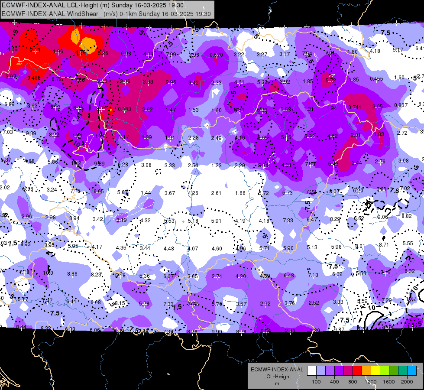
Task: Select the red legend color swatch
Action: point(357,371)
